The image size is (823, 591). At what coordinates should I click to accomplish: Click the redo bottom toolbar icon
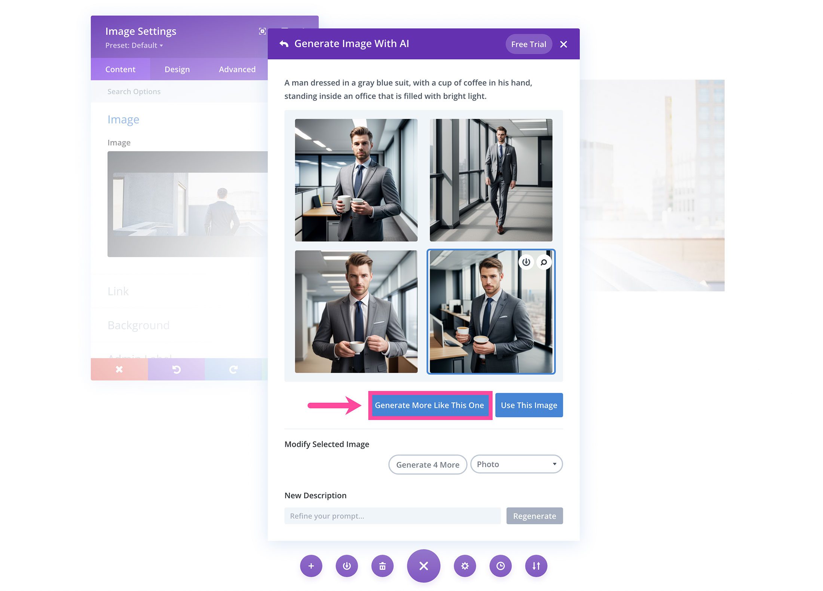click(x=233, y=369)
